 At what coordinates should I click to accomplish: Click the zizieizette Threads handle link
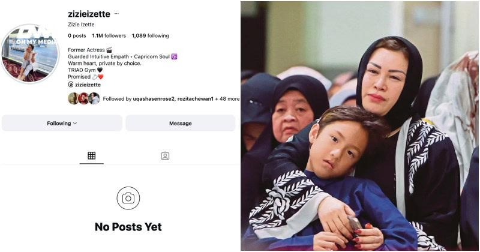(x=88, y=85)
